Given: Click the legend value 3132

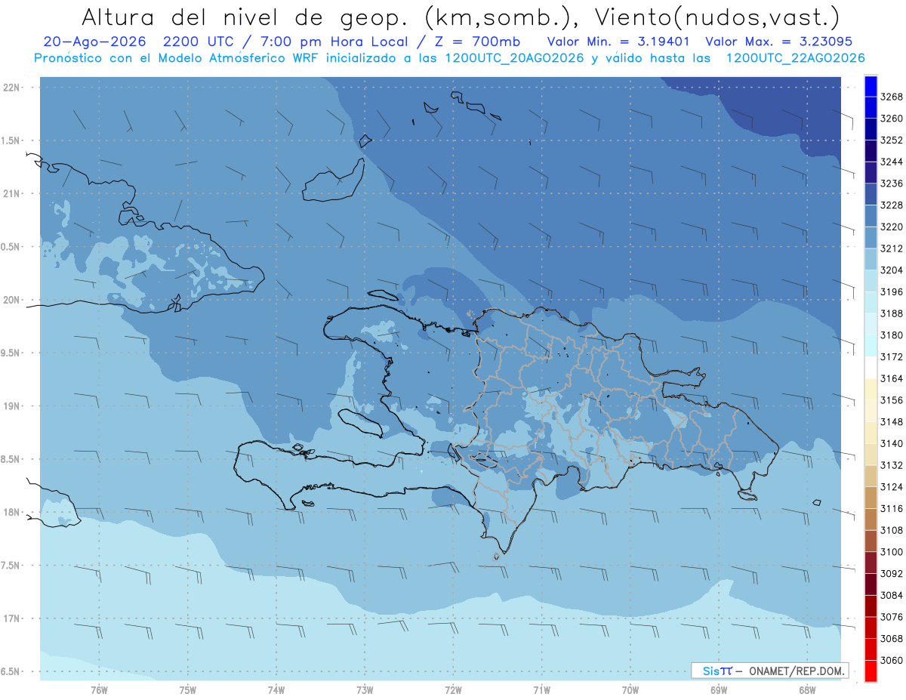Looking at the screenshot, I should coord(892,465).
